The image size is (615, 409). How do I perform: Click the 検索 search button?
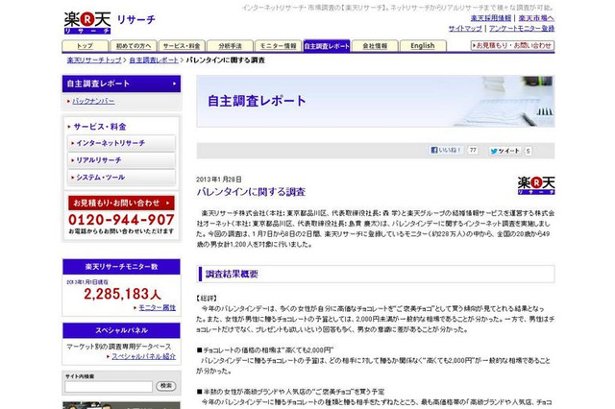(x=166, y=386)
